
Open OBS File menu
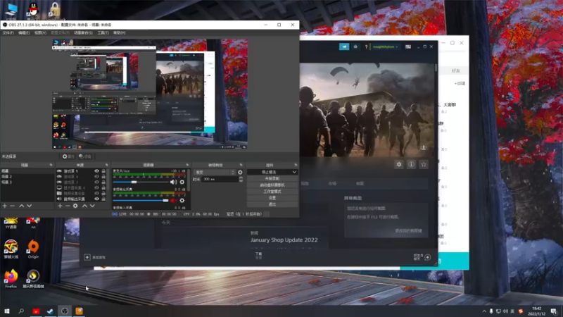(8, 32)
